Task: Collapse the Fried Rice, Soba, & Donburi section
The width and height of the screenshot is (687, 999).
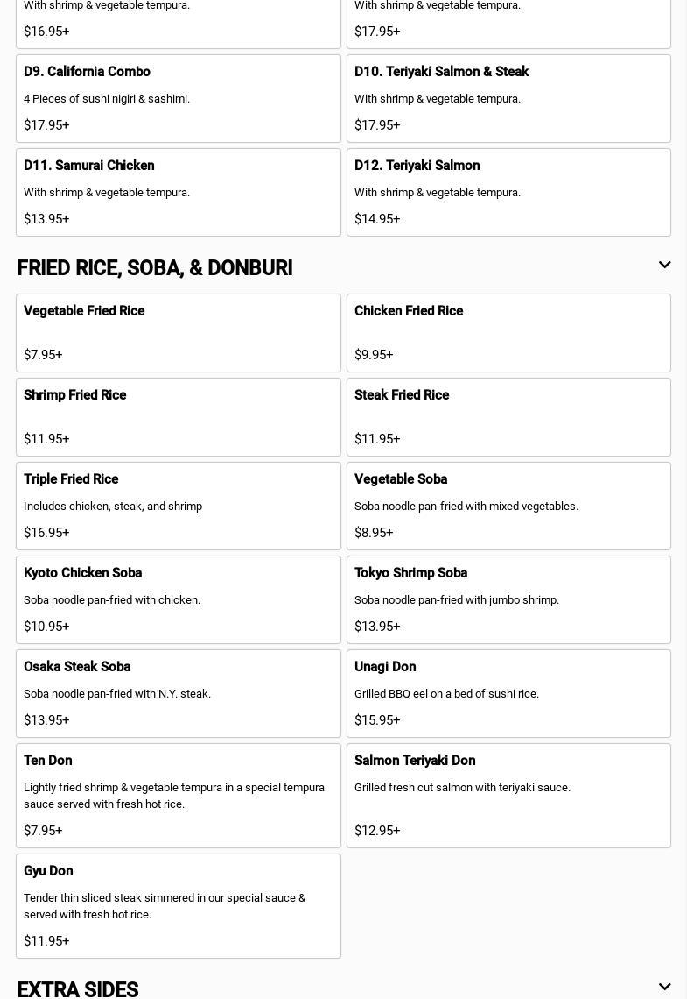Action: (664, 265)
